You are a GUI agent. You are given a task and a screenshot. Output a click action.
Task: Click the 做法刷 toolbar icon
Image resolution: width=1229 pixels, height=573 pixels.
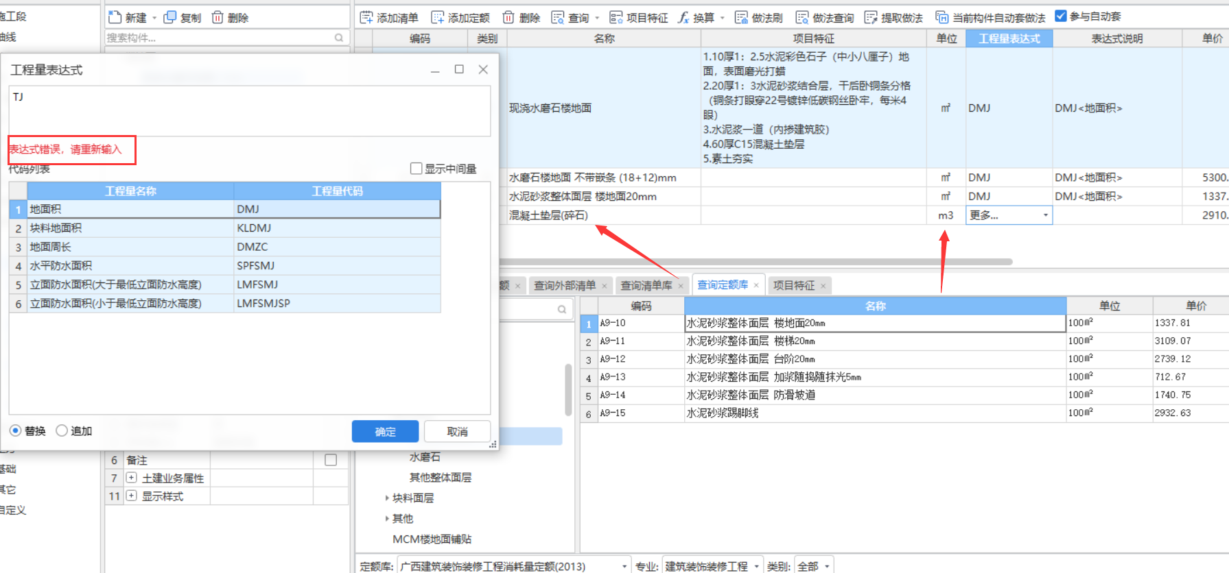point(741,17)
